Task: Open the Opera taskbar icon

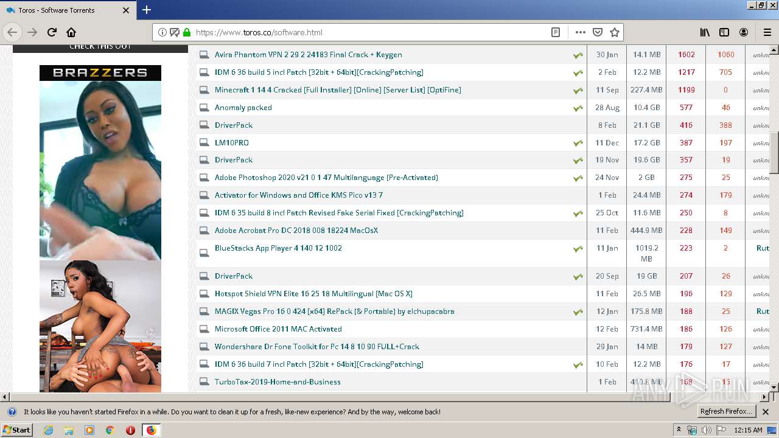Action: click(x=130, y=430)
